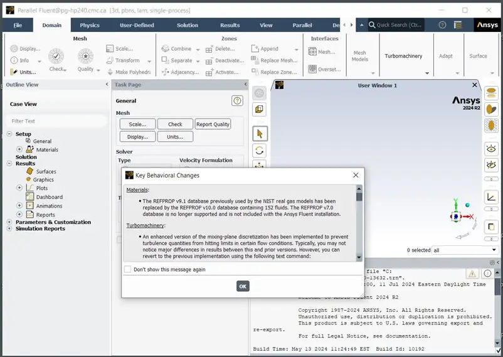The width and height of the screenshot is (503, 357).
Task: Collapse the Outline View panel arrow
Action: point(107,84)
